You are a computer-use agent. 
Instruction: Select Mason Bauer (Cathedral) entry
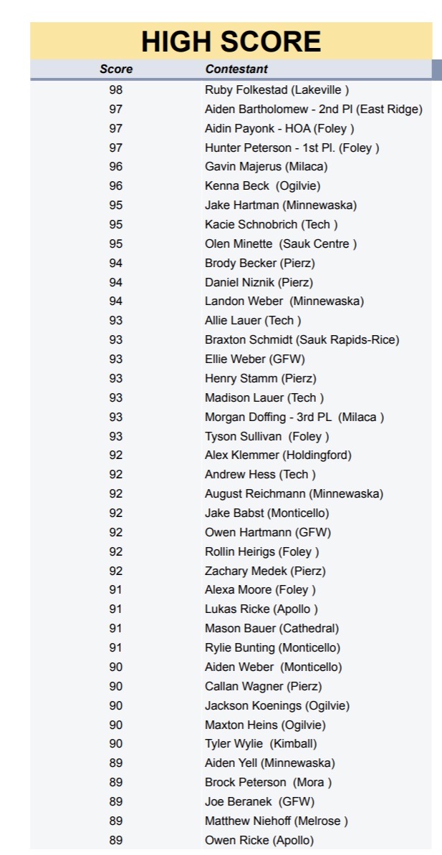(272, 628)
